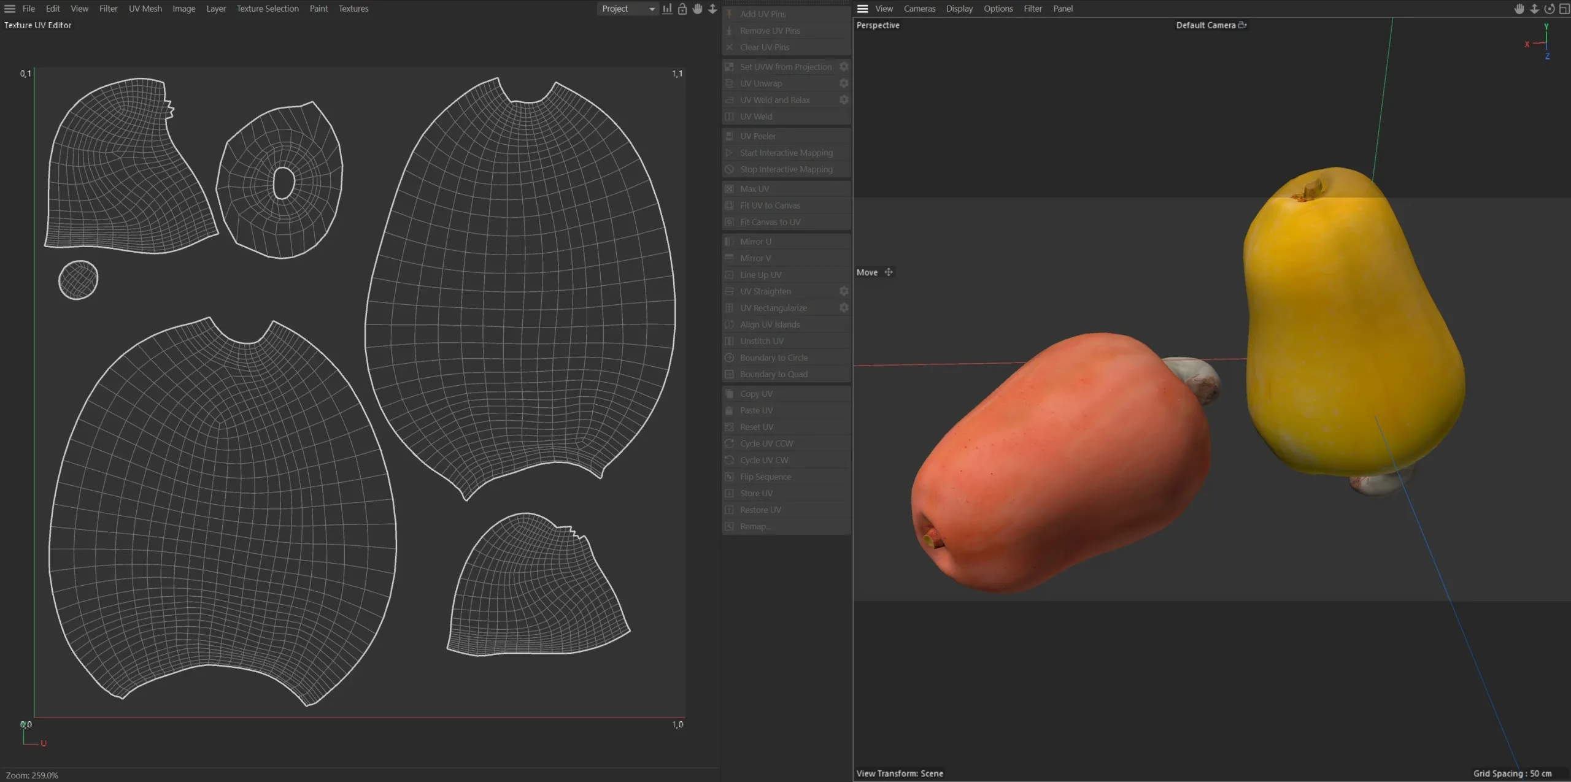Activate the UV Weld tool
Image resolution: width=1571 pixels, height=782 pixels.
point(755,116)
